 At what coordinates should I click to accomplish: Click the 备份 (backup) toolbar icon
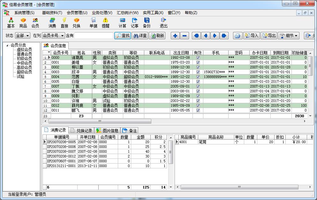click(x=147, y=23)
